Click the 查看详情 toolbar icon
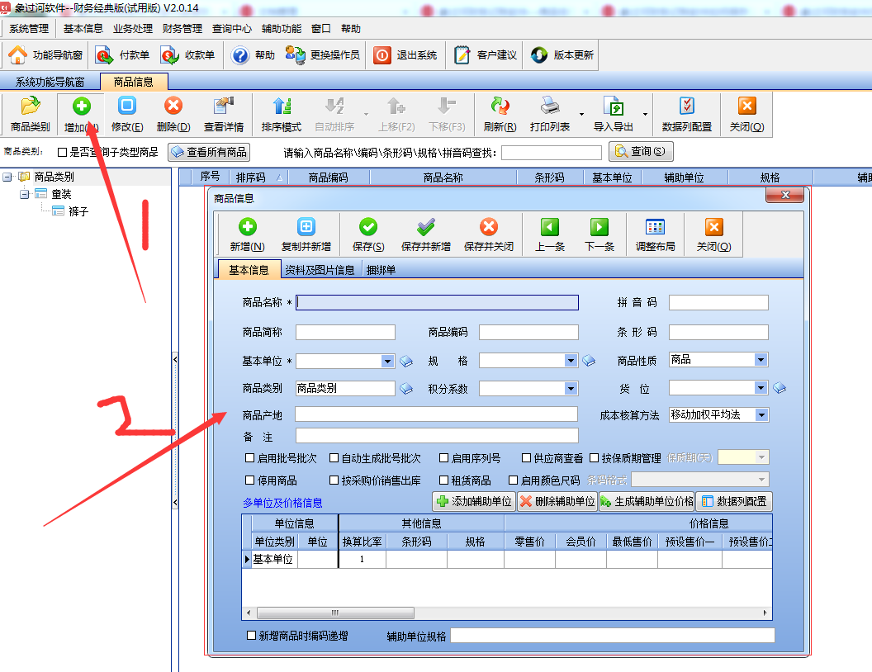Screen dimensions: 872x672 [224, 106]
